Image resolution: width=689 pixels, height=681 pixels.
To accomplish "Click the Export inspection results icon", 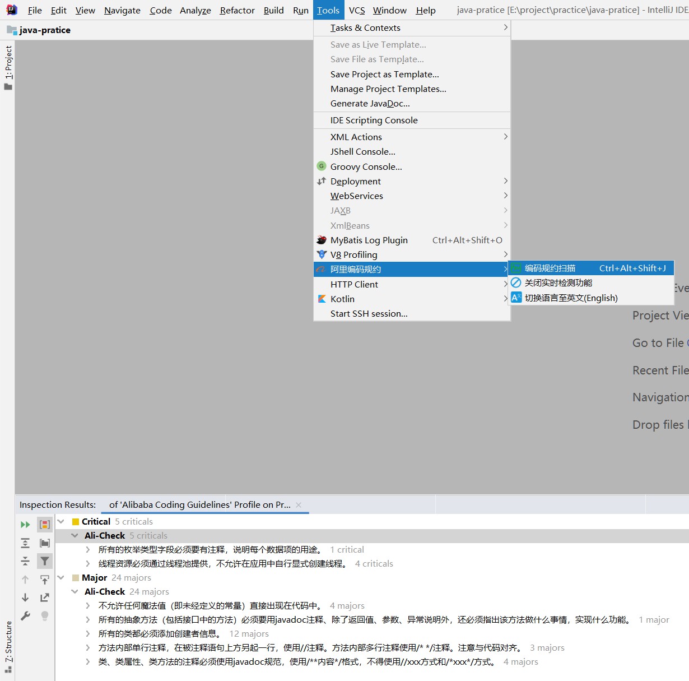I will 45,597.
